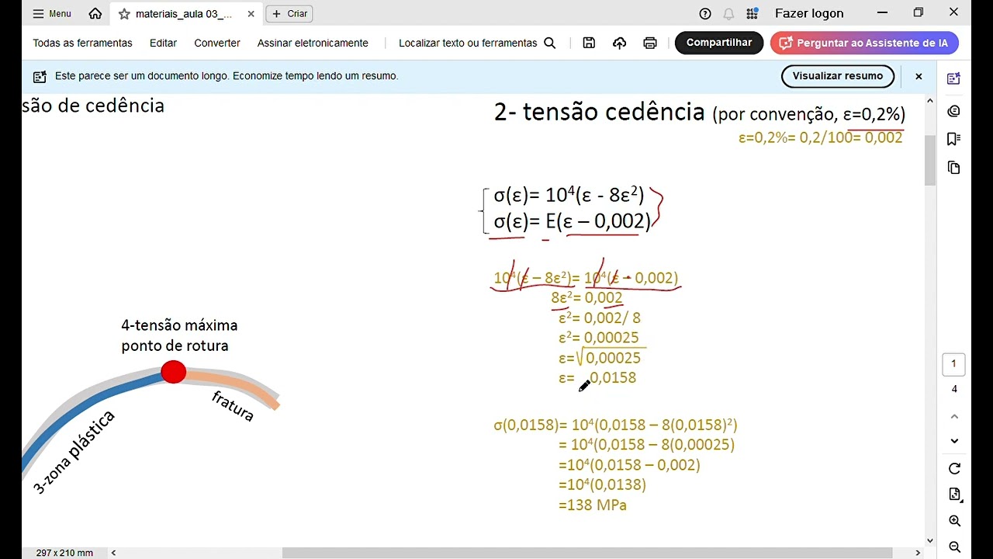Click the Criar new tab button
The image size is (993, 559).
[290, 13]
